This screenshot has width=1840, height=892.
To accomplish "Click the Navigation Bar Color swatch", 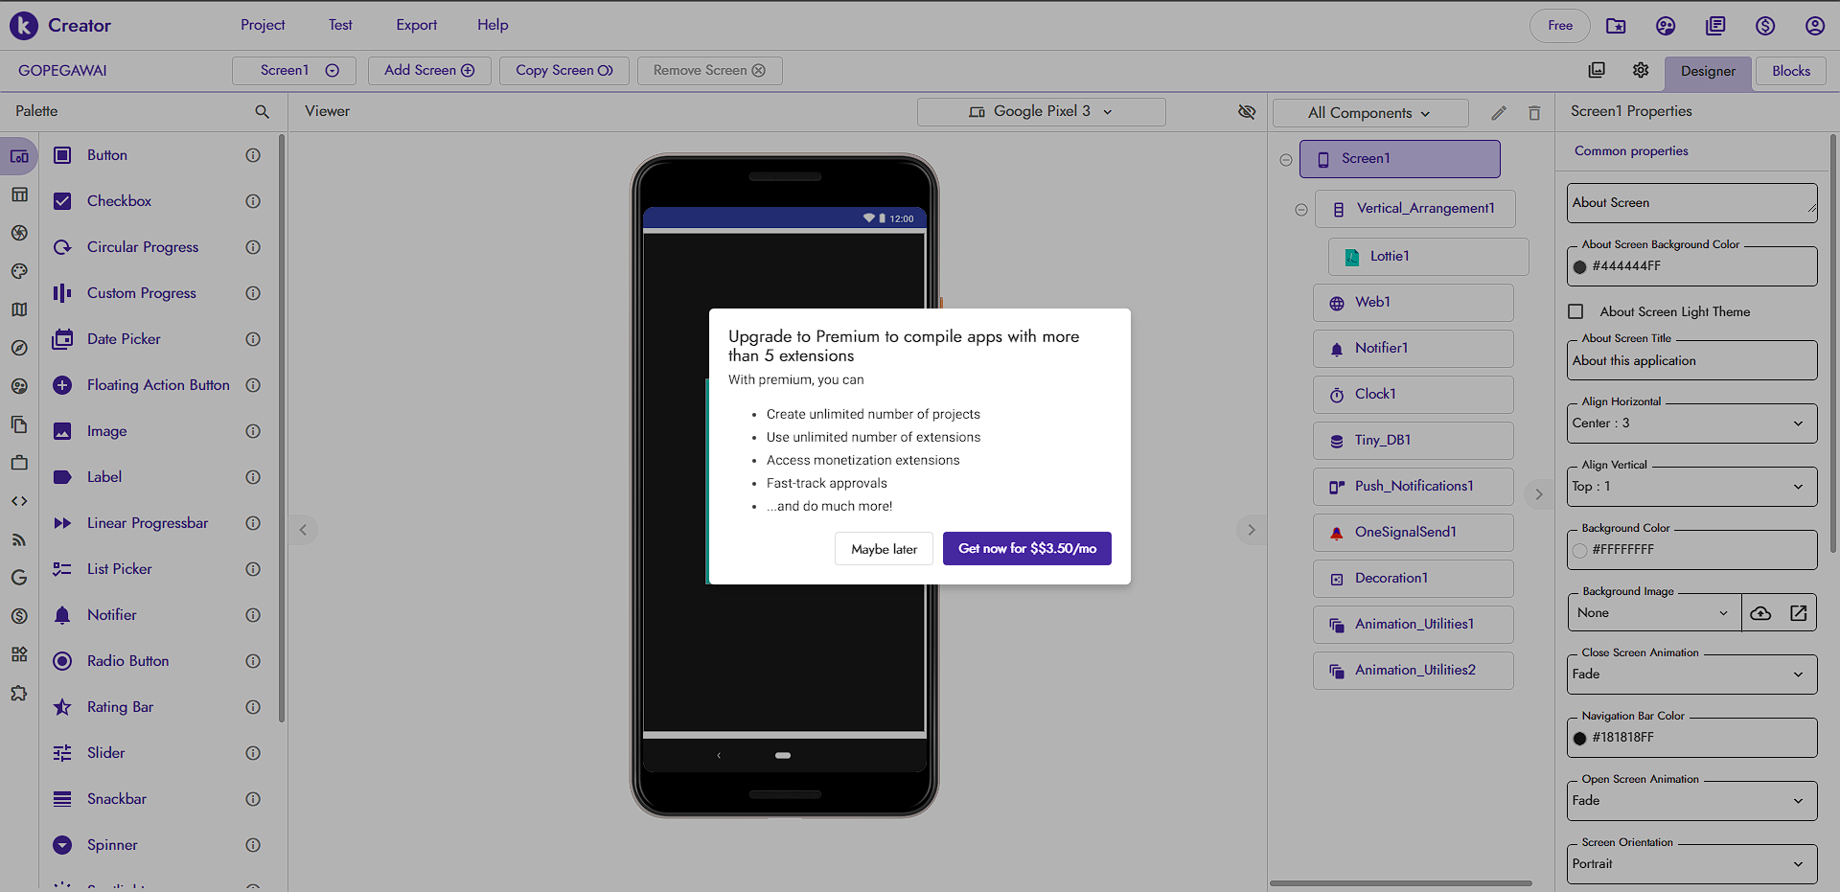I will 1580,738.
